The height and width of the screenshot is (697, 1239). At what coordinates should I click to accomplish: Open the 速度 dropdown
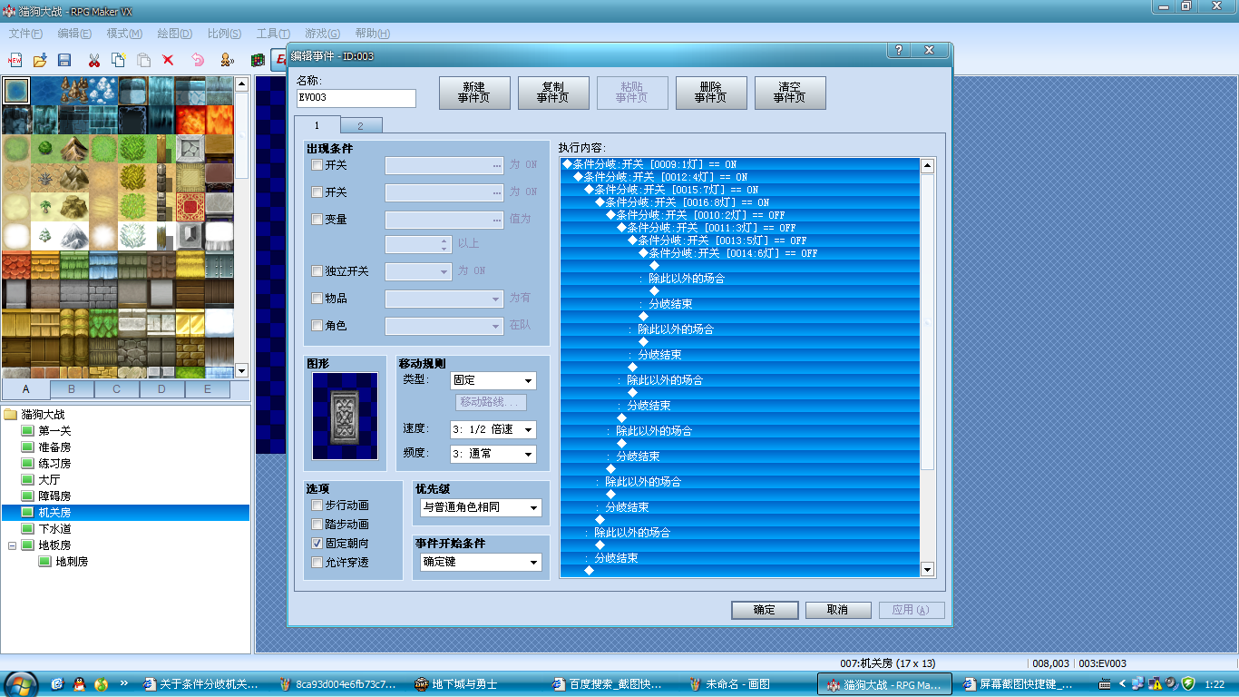[x=493, y=429]
